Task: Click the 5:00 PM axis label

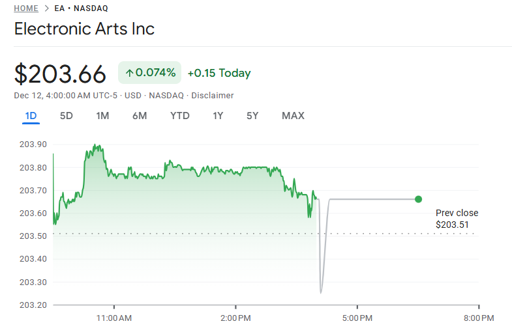Action: (357, 318)
